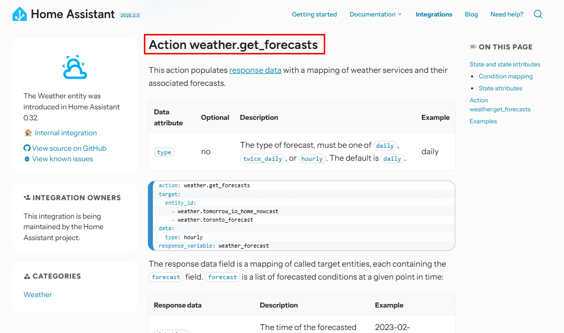Open the Blog nav item
Screen dimensions: 564x333
coord(471,14)
